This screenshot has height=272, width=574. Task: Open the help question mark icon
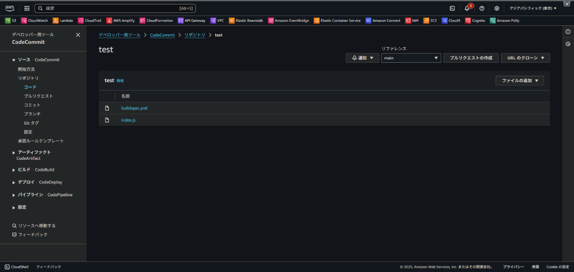coord(482,8)
